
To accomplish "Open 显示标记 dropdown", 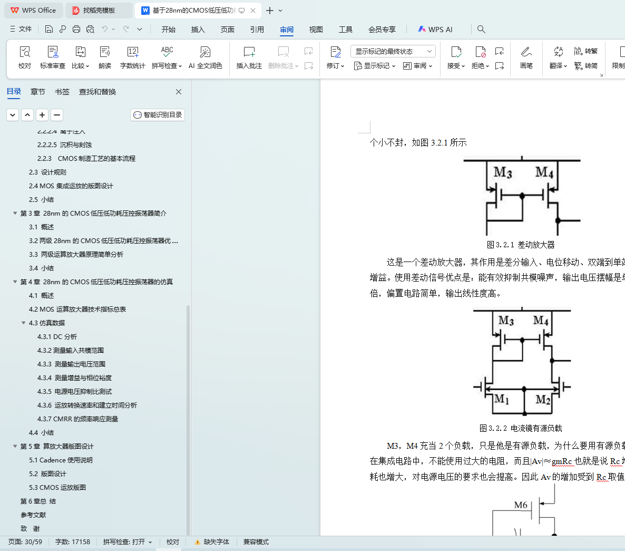I will pos(374,66).
